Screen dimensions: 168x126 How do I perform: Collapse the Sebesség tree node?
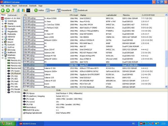click(x=2, y=58)
